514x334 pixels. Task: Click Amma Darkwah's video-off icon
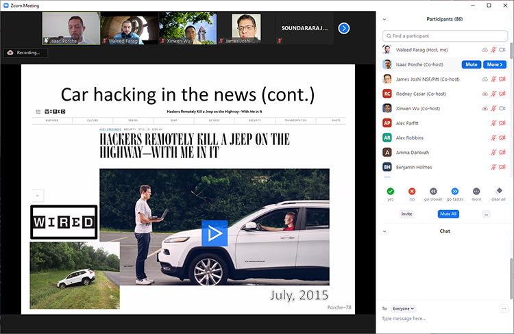(502, 153)
